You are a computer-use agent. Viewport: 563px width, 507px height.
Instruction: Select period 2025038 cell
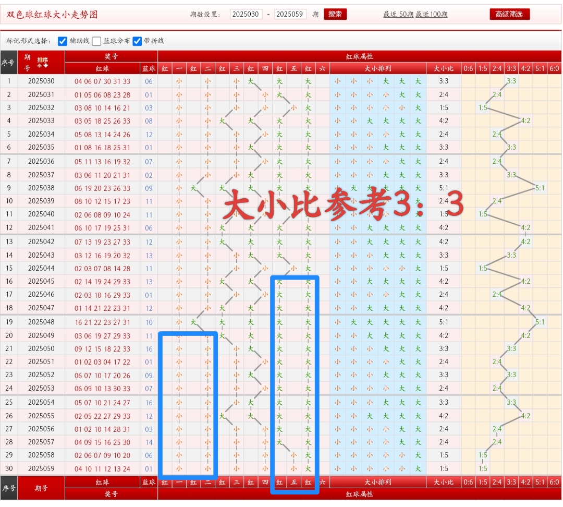pos(41,188)
